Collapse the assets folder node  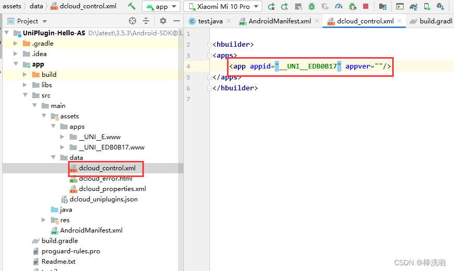[x=43, y=116]
